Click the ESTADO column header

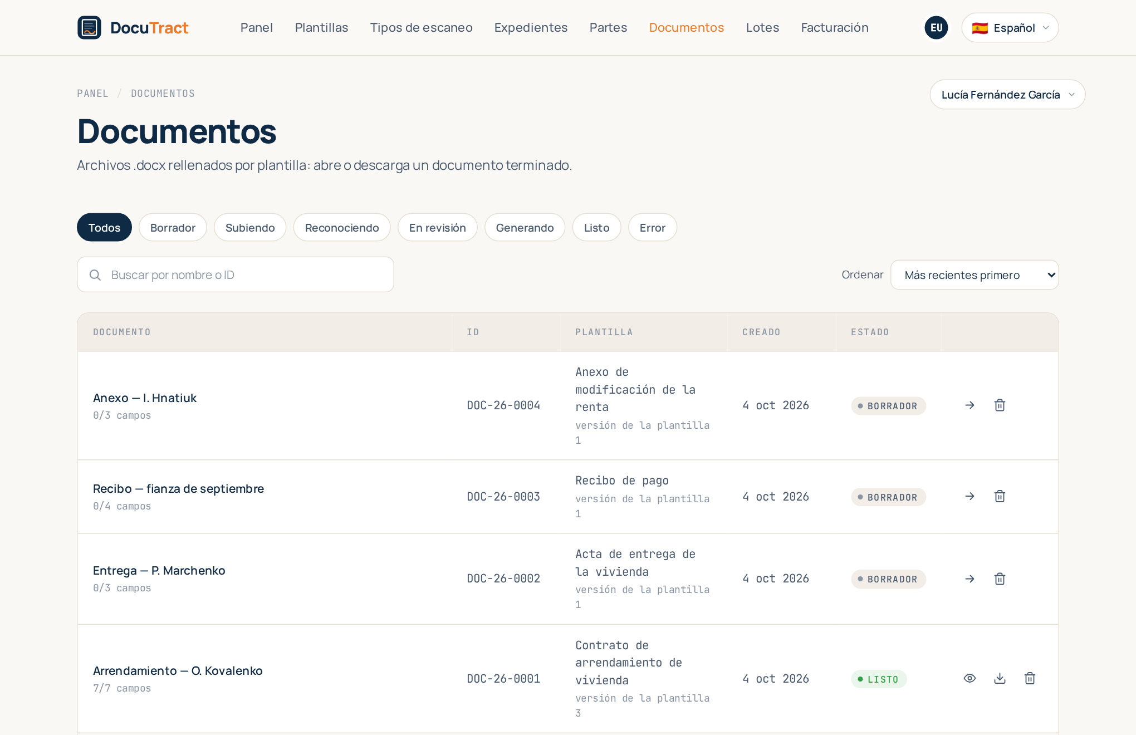tap(870, 332)
